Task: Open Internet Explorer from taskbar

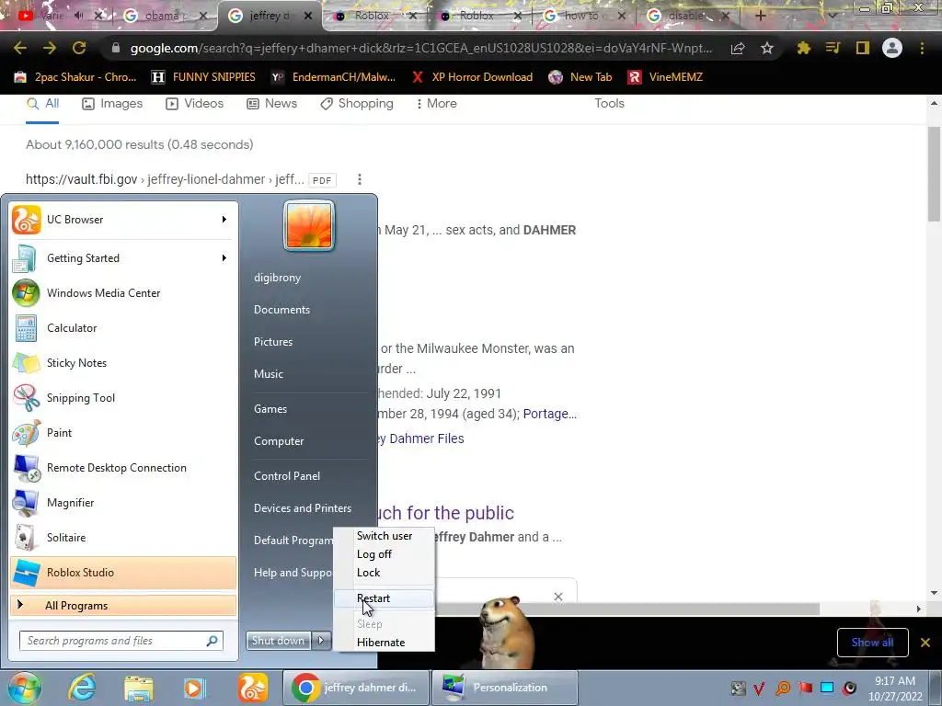Action: (81, 688)
